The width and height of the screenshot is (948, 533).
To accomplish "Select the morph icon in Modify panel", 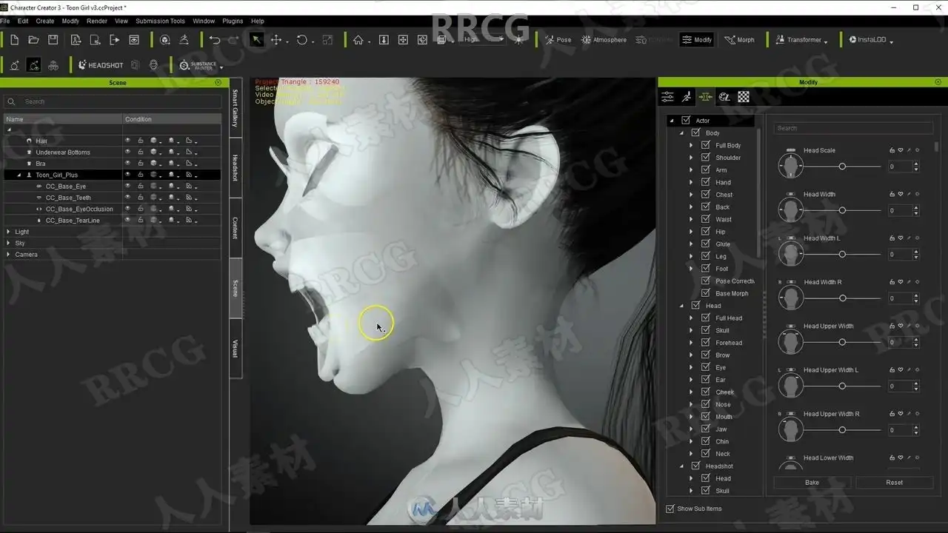I will pyautogui.click(x=705, y=97).
